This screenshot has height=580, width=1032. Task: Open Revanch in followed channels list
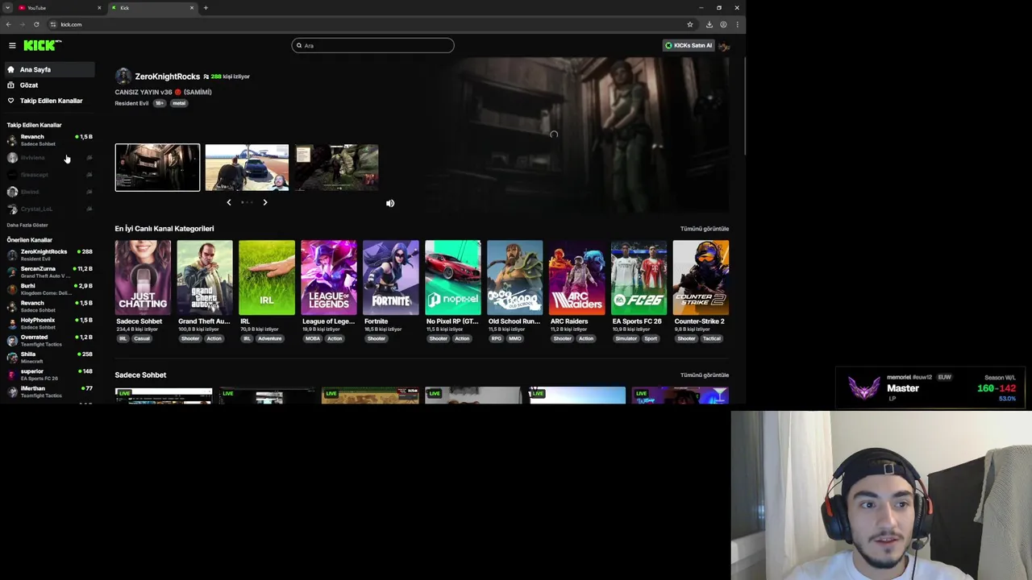pyautogui.click(x=48, y=140)
